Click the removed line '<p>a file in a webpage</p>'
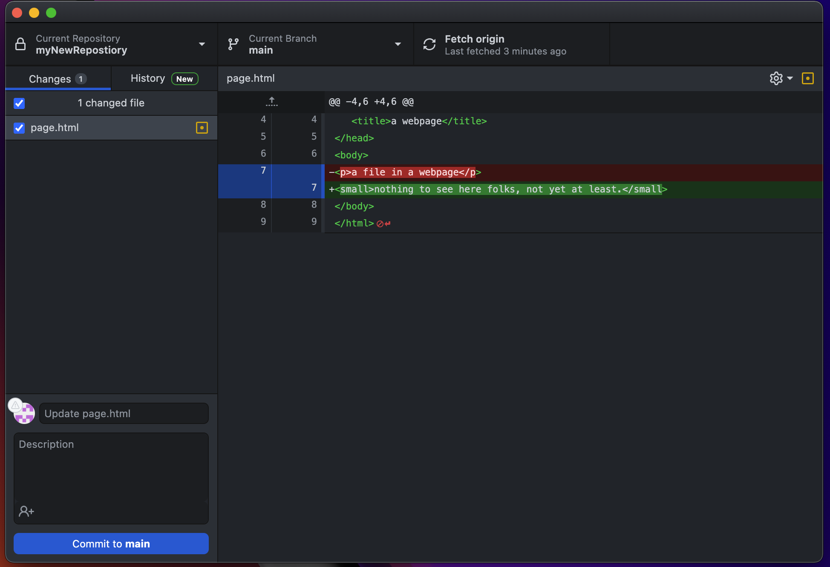The width and height of the screenshot is (830, 567). tap(574, 172)
